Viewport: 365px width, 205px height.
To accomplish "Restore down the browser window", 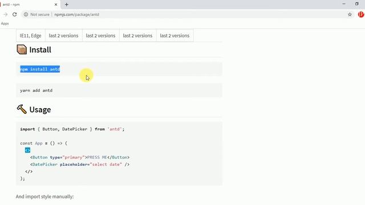I will [x=356, y=4].
